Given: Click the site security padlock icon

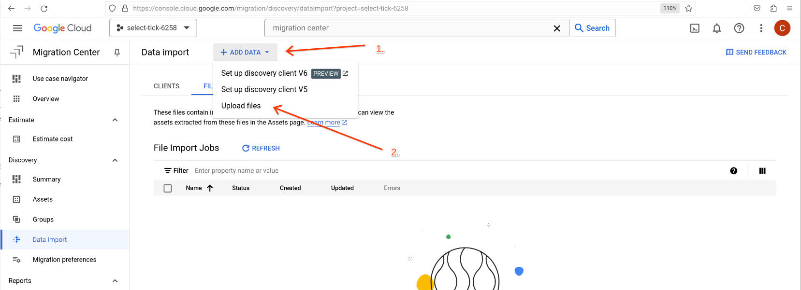Looking at the screenshot, I should [x=125, y=8].
